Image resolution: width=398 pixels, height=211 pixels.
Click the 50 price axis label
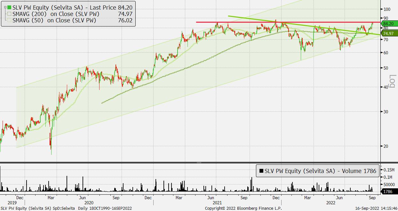pyautogui.click(x=386, y=68)
